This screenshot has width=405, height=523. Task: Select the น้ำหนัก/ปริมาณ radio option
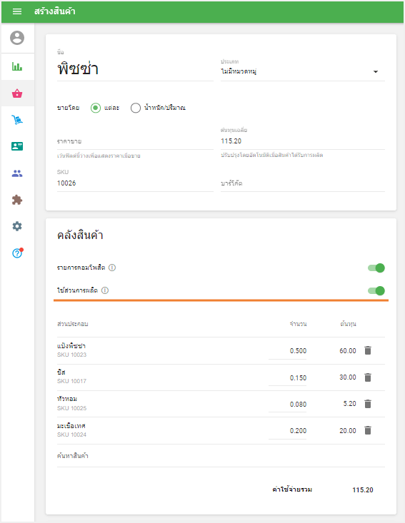(136, 108)
